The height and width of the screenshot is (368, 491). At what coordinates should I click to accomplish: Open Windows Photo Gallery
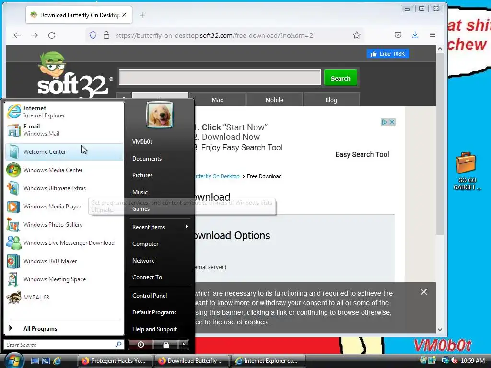click(x=64, y=225)
